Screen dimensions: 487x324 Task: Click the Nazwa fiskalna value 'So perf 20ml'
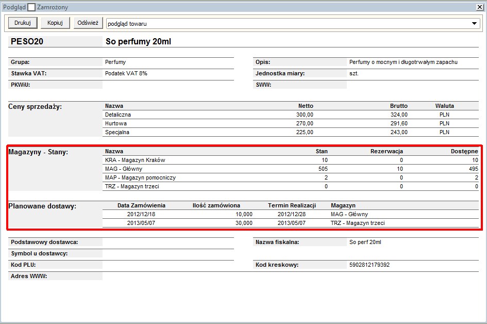point(365,242)
